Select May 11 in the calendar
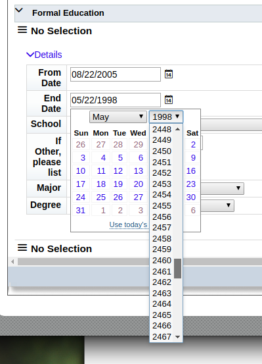 101,171
